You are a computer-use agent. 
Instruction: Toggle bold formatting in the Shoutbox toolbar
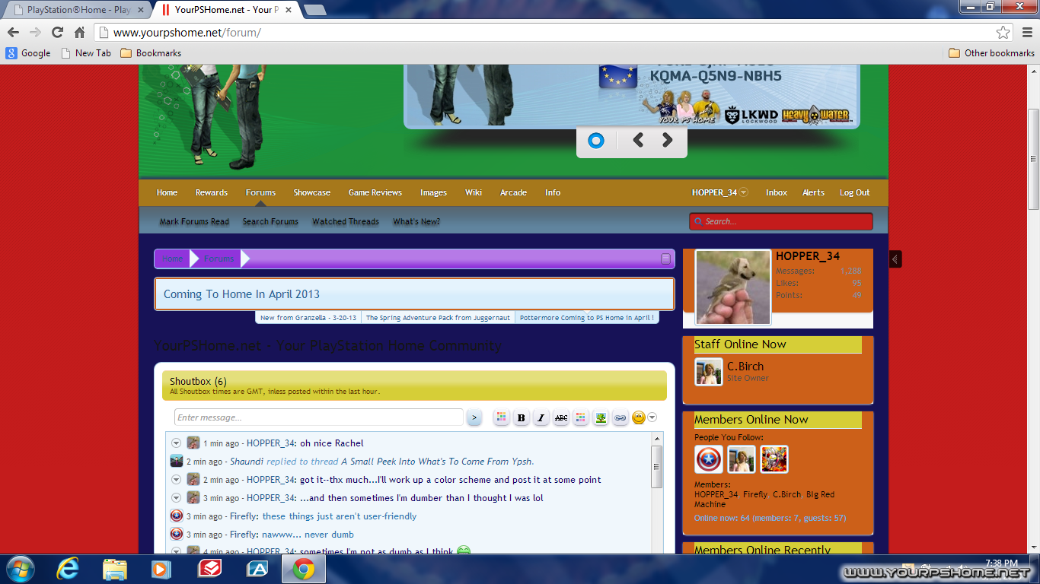(522, 417)
